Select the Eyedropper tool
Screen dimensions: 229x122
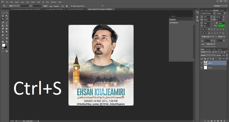click(x=7, y=19)
